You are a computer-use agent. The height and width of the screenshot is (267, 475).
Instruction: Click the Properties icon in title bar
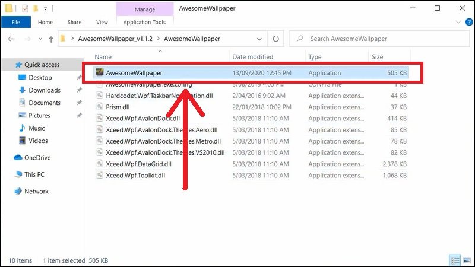point(24,8)
